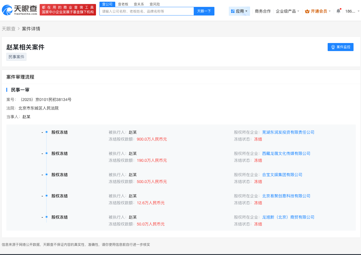361x255 pixels.
Task: Click the 天眼查 breadcrumb link
Action: click(9, 29)
